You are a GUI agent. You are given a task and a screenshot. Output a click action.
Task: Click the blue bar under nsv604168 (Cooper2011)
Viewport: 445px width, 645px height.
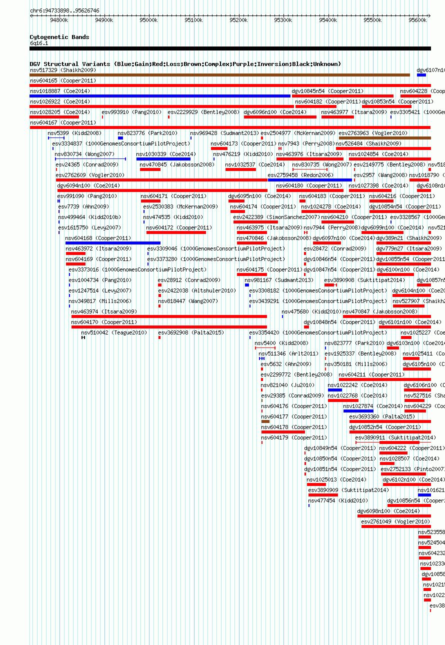(113, 243)
